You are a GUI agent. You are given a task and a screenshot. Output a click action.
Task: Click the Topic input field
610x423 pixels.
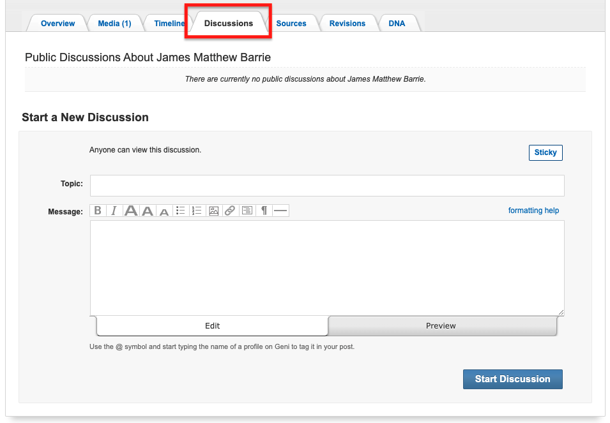tap(327, 186)
